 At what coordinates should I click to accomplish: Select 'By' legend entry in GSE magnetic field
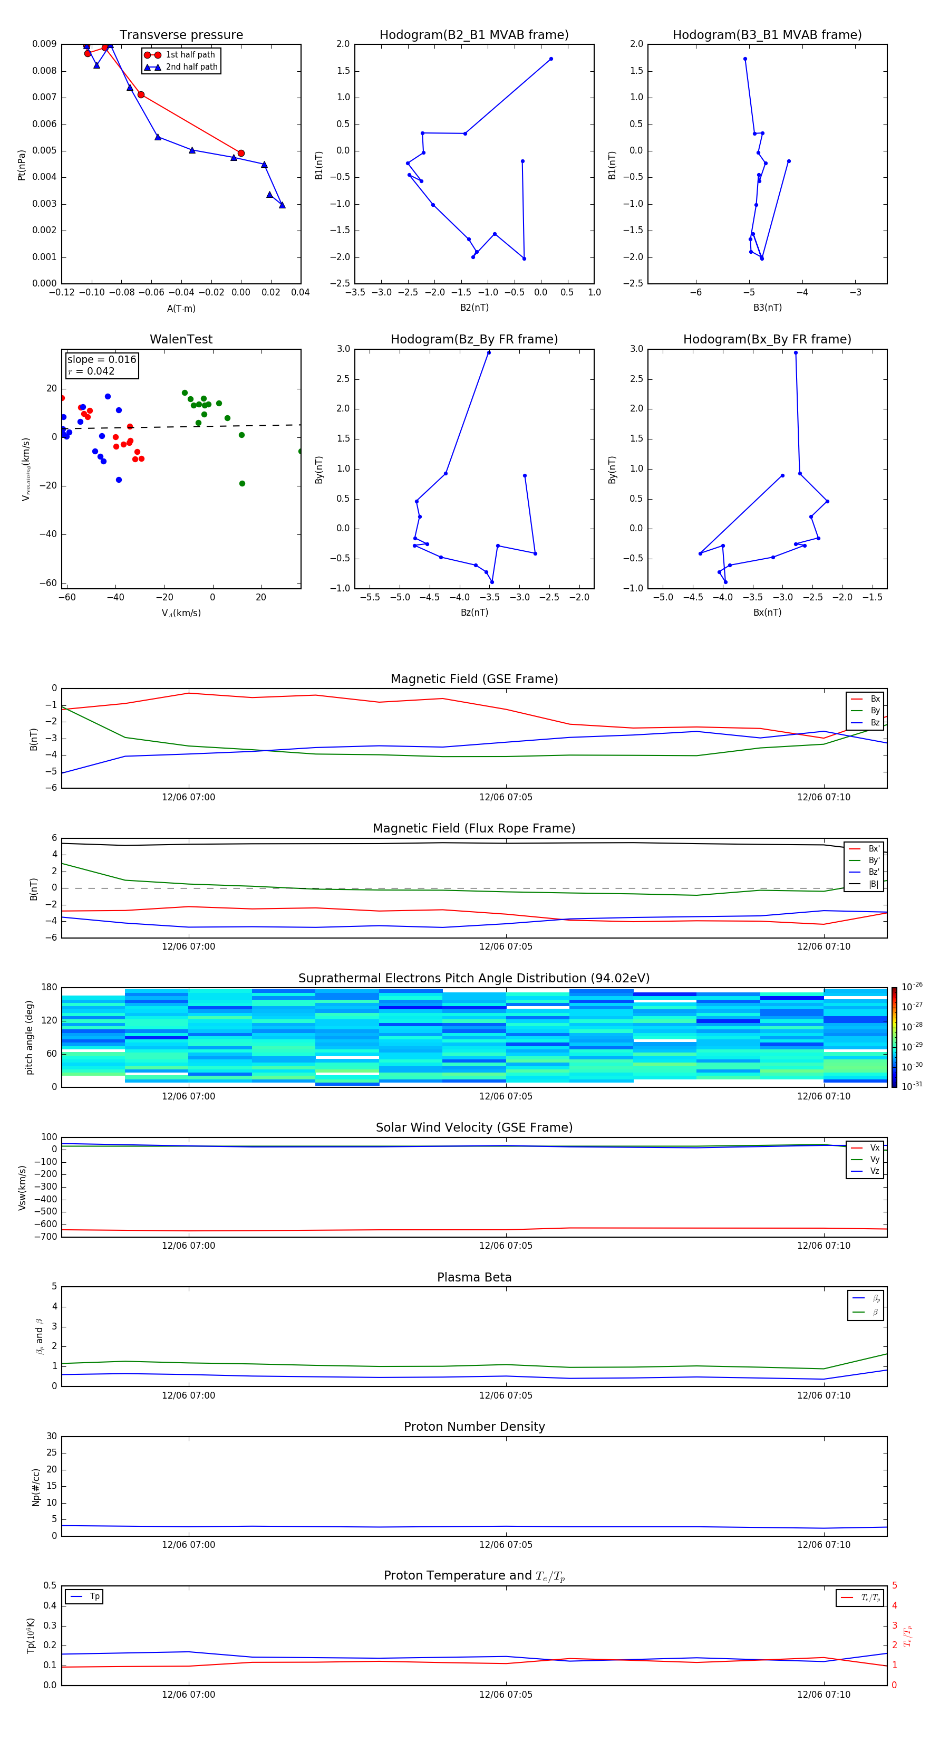tap(865, 710)
